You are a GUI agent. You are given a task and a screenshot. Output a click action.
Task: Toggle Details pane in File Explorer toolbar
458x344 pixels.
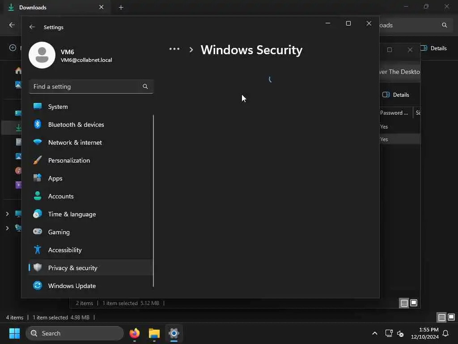click(434, 48)
